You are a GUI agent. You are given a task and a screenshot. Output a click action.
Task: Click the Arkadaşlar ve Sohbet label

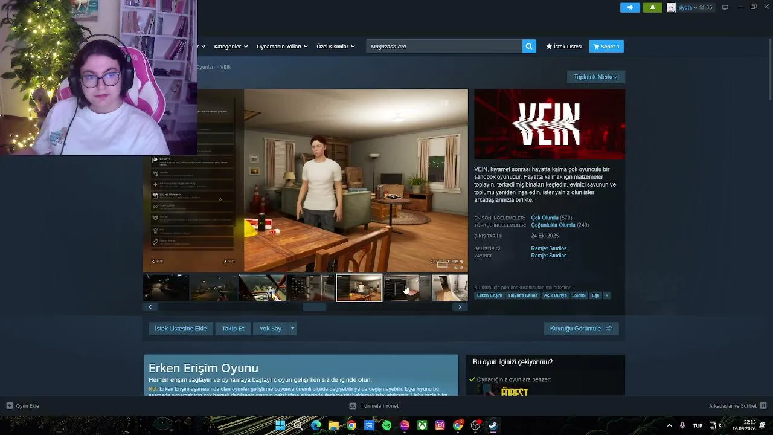click(733, 406)
